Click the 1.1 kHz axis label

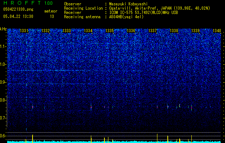coord(3,46)
